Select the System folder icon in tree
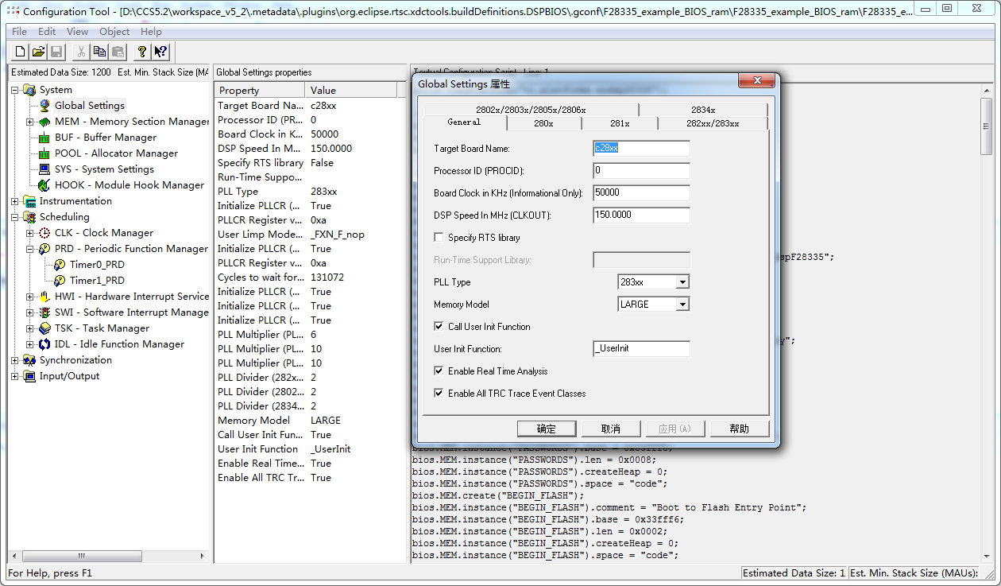 coord(29,90)
